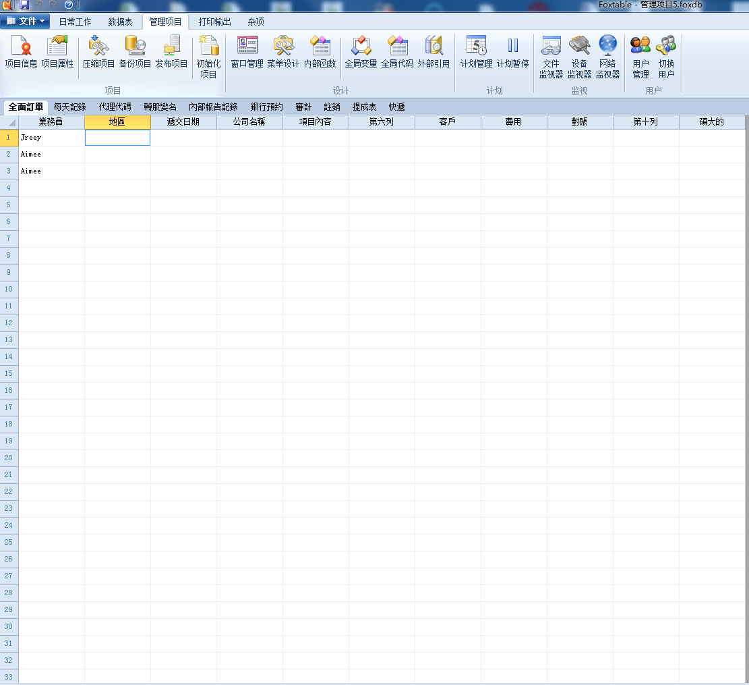Open 註銷 table tab
Viewport: 749px width, 685px height.
(x=332, y=107)
